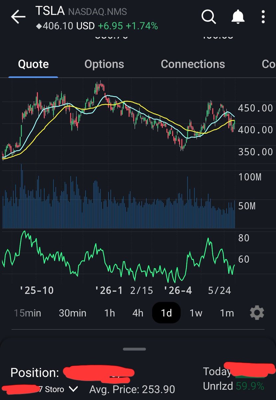This screenshot has width=276, height=400.
Task: Open the three-dot overflow menu
Action: (x=263, y=17)
